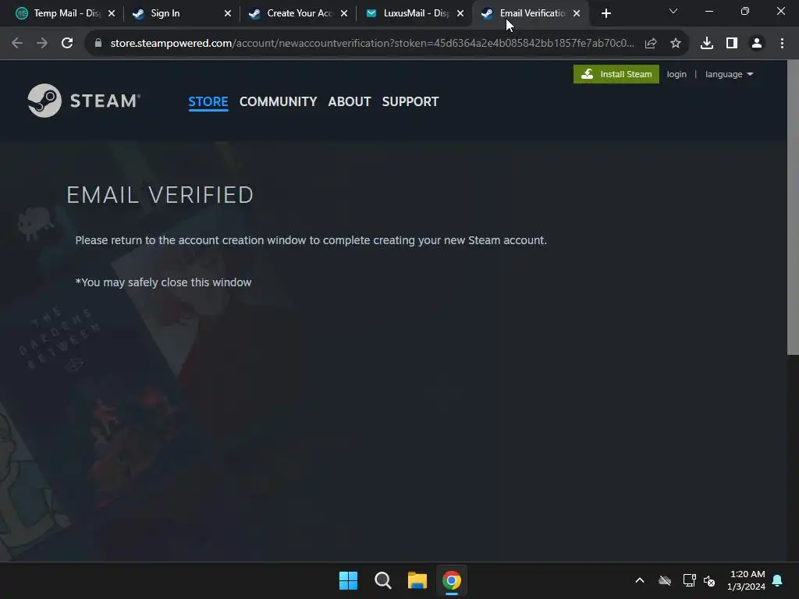The height and width of the screenshot is (599, 799).
Task: Go to the SUPPORT page
Action: tap(410, 101)
